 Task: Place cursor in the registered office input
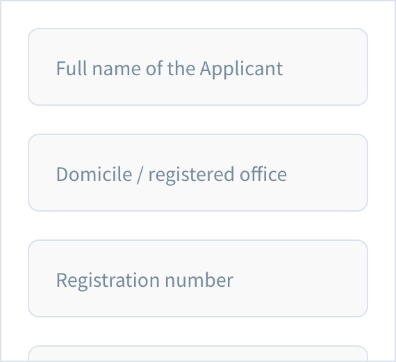tap(198, 173)
